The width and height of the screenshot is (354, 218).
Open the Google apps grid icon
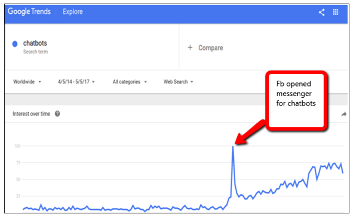(336, 12)
